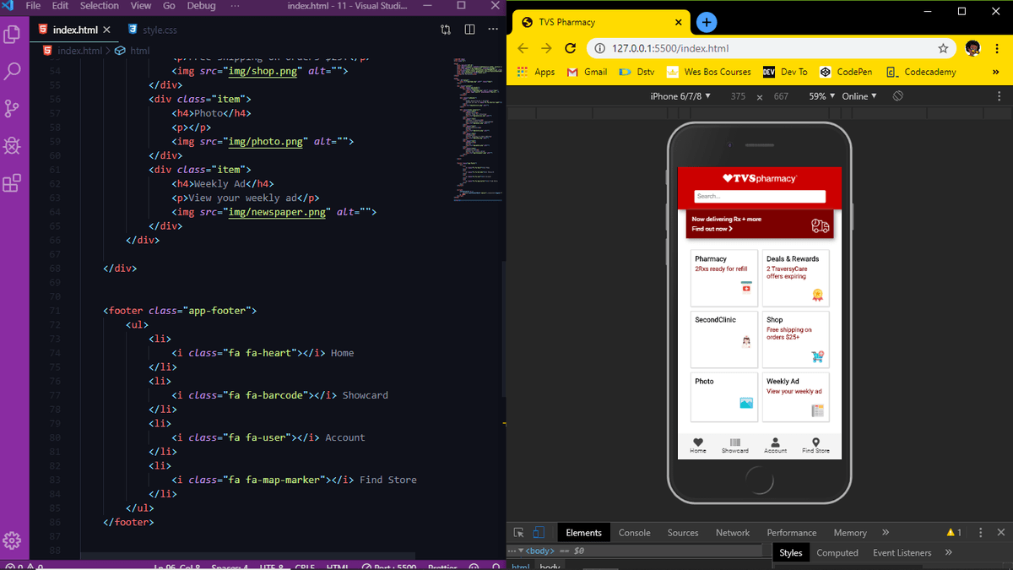Open the Apps shortcut on the bookmarks bar

click(x=535, y=72)
